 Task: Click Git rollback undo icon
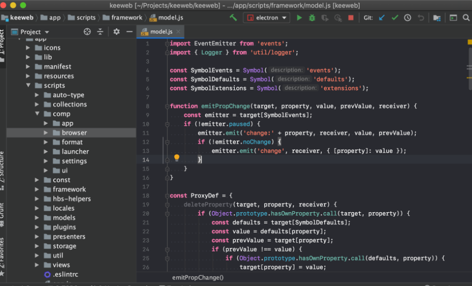tap(420, 18)
